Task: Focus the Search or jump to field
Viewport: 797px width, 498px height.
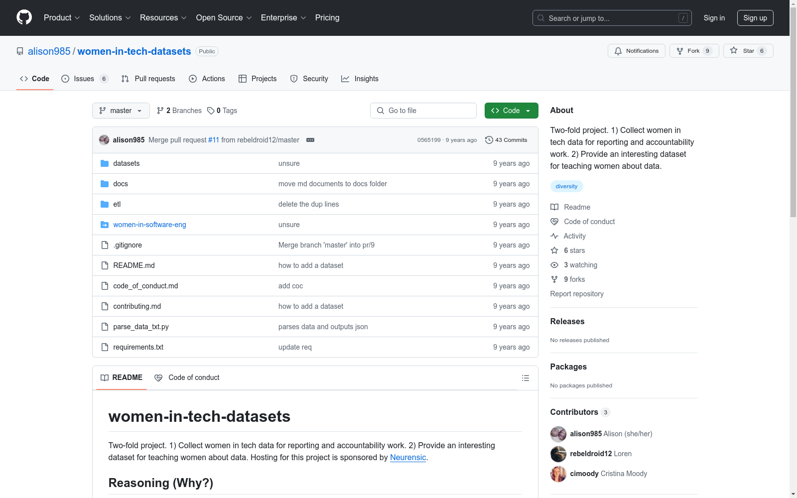Action: [612, 18]
